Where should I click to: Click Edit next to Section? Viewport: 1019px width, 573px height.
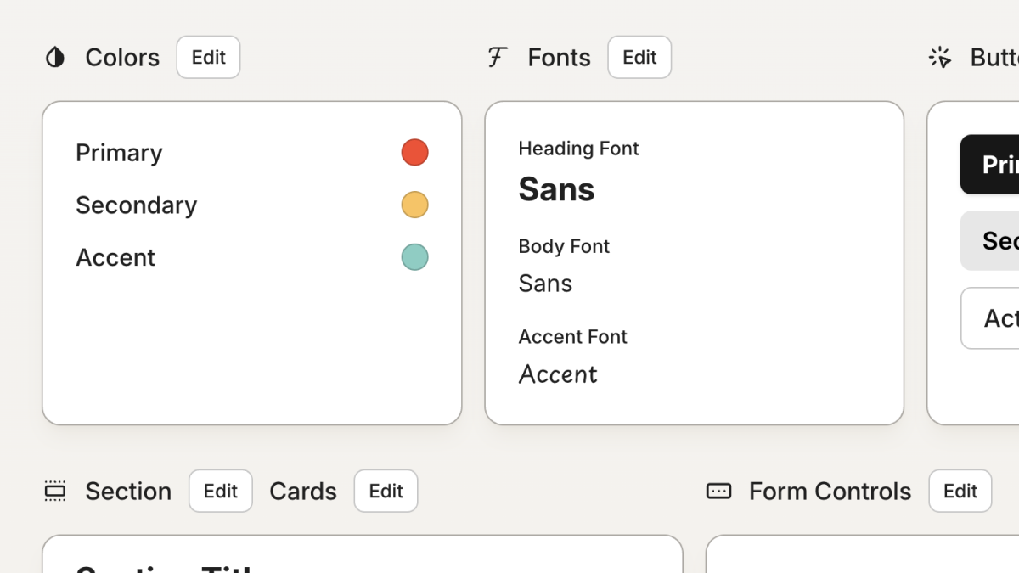220,491
